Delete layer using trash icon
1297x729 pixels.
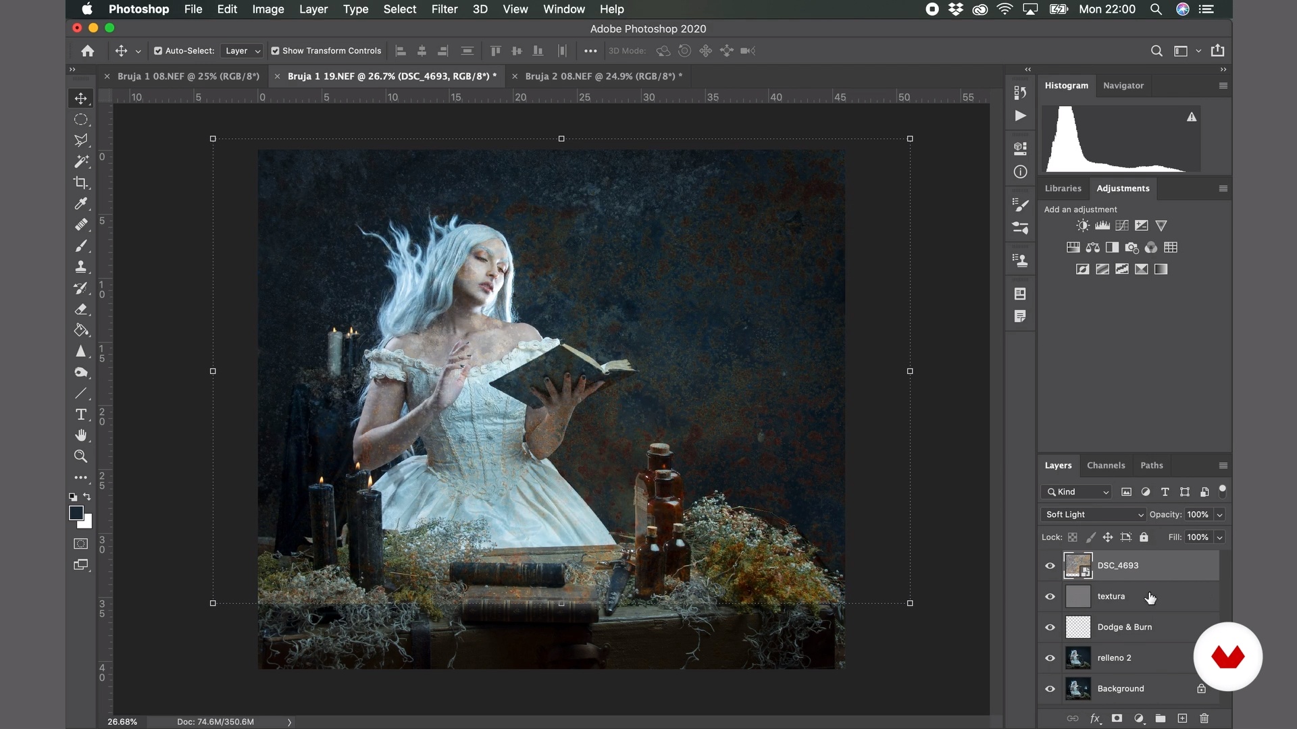coord(1204,718)
